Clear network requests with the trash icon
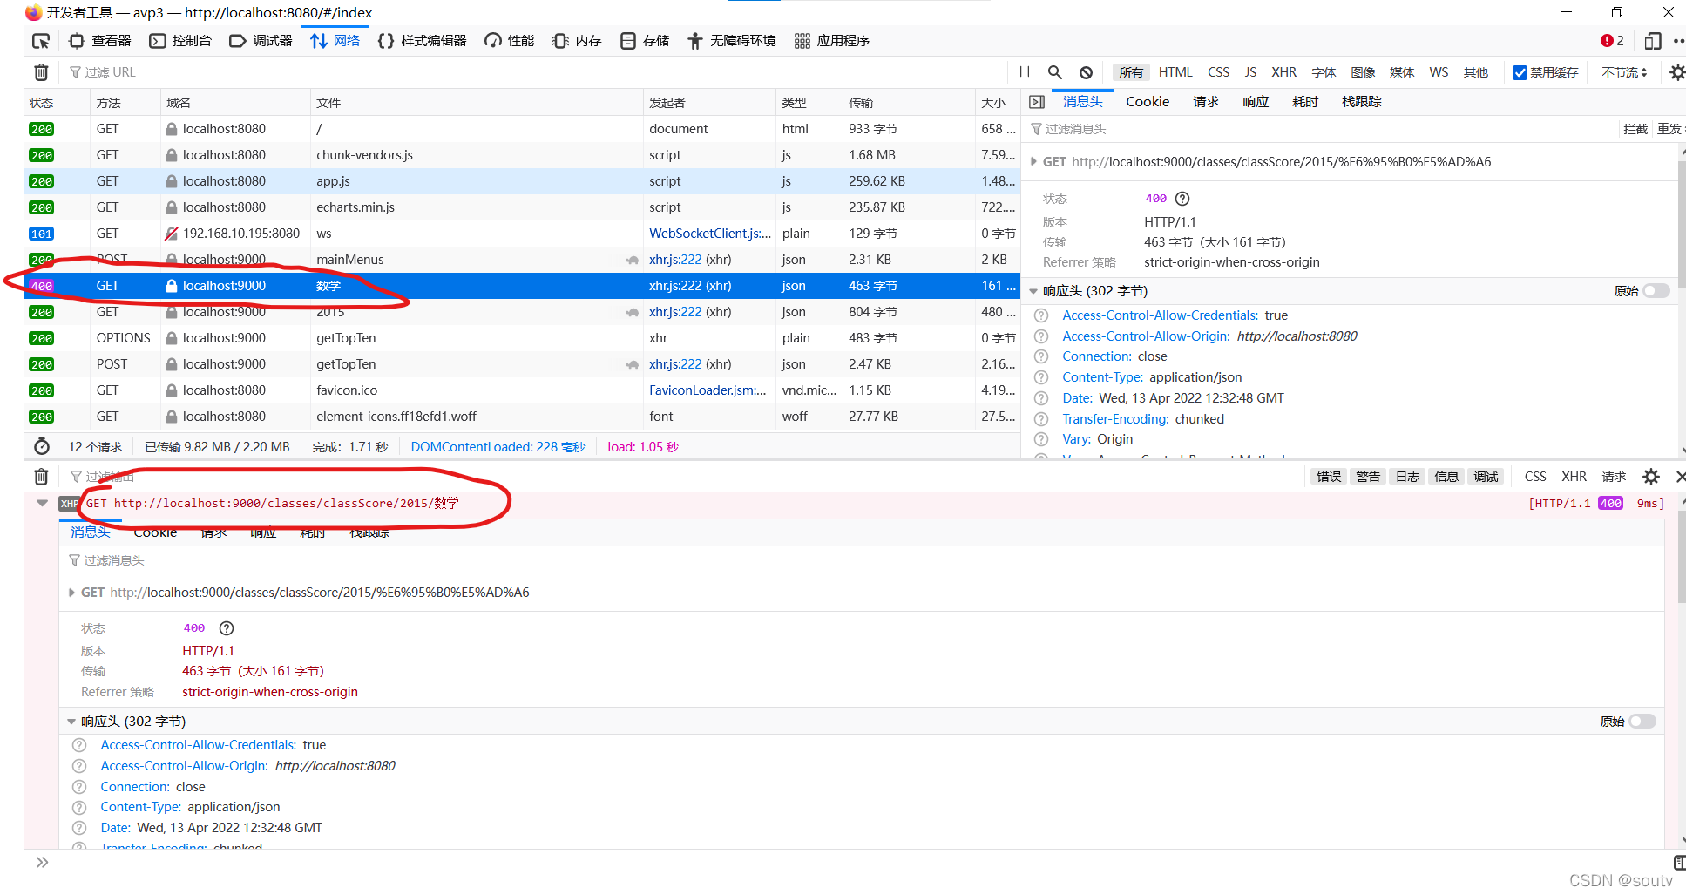Image resolution: width=1686 pixels, height=895 pixels. [x=40, y=71]
